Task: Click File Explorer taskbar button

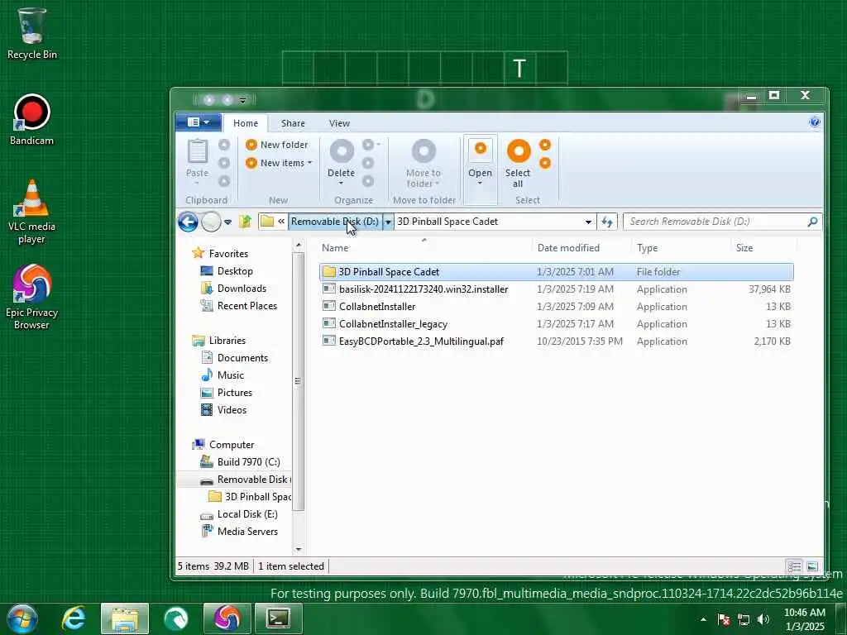Action: [x=125, y=618]
